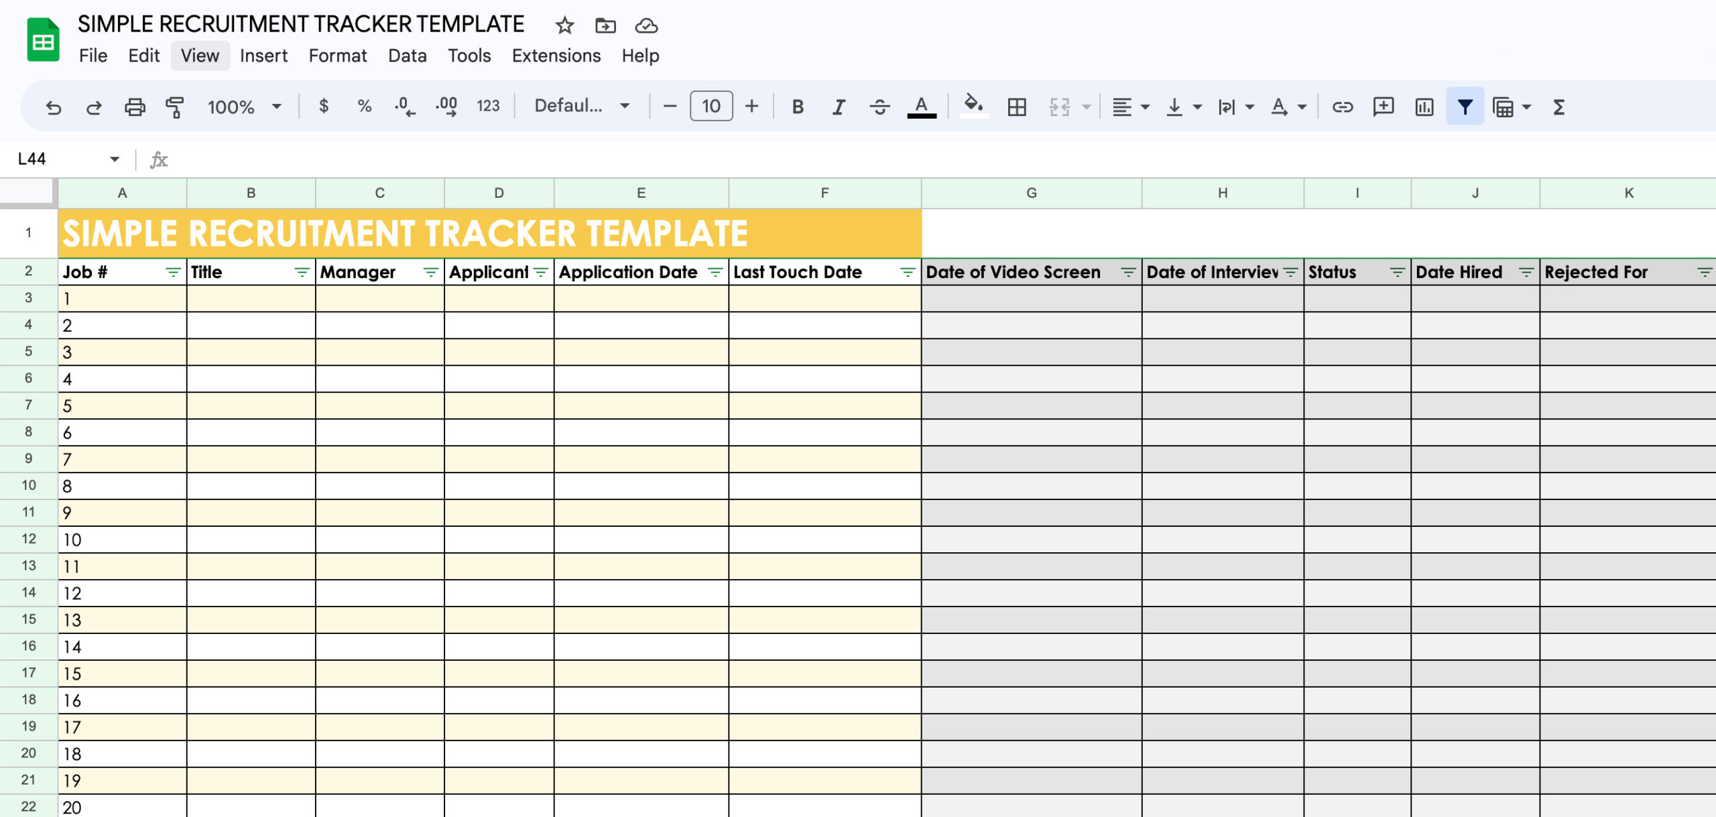Open the View menu
1716x817 pixels.
(x=200, y=56)
